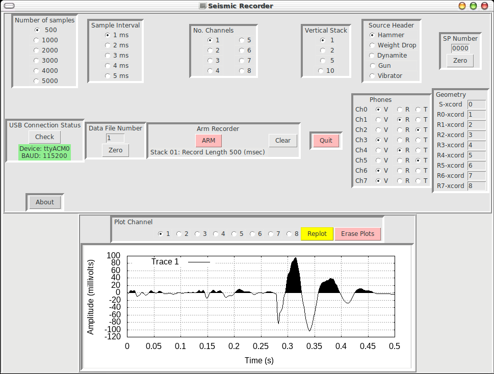
Task: Click Replot to redraw trace
Action: click(317, 233)
